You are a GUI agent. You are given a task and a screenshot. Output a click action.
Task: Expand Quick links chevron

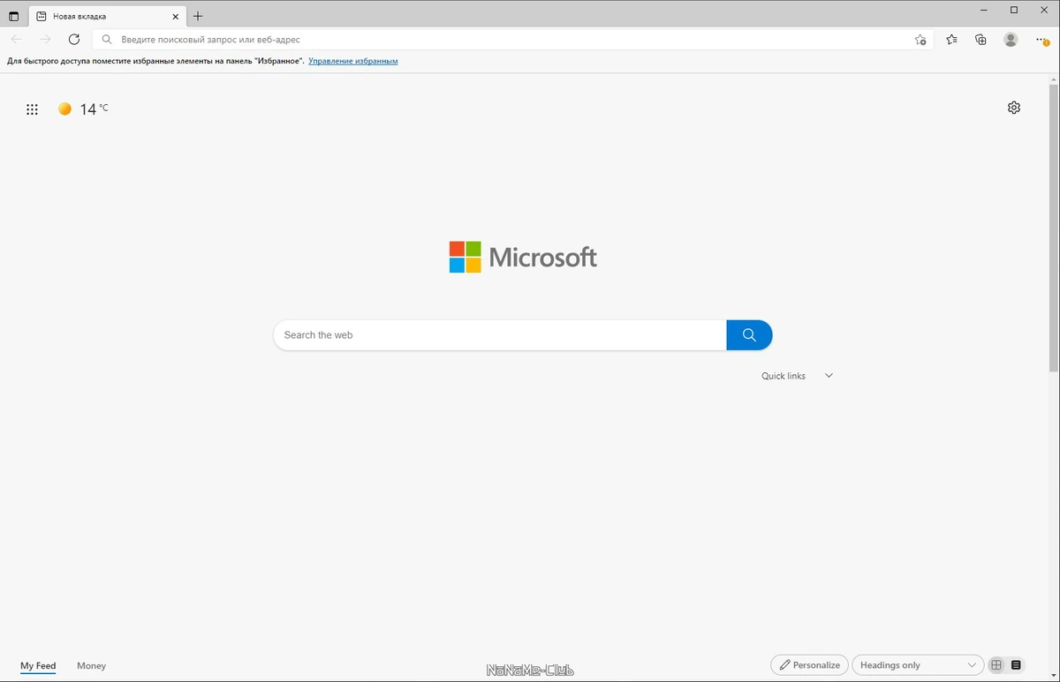[x=829, y=376]
